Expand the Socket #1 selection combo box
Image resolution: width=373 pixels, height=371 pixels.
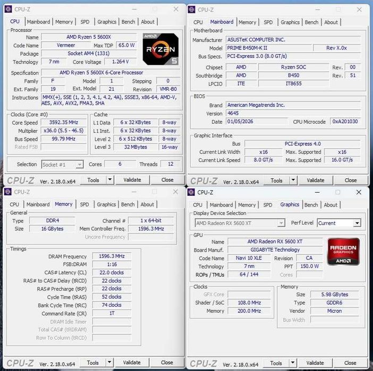[x=80, y=165]
